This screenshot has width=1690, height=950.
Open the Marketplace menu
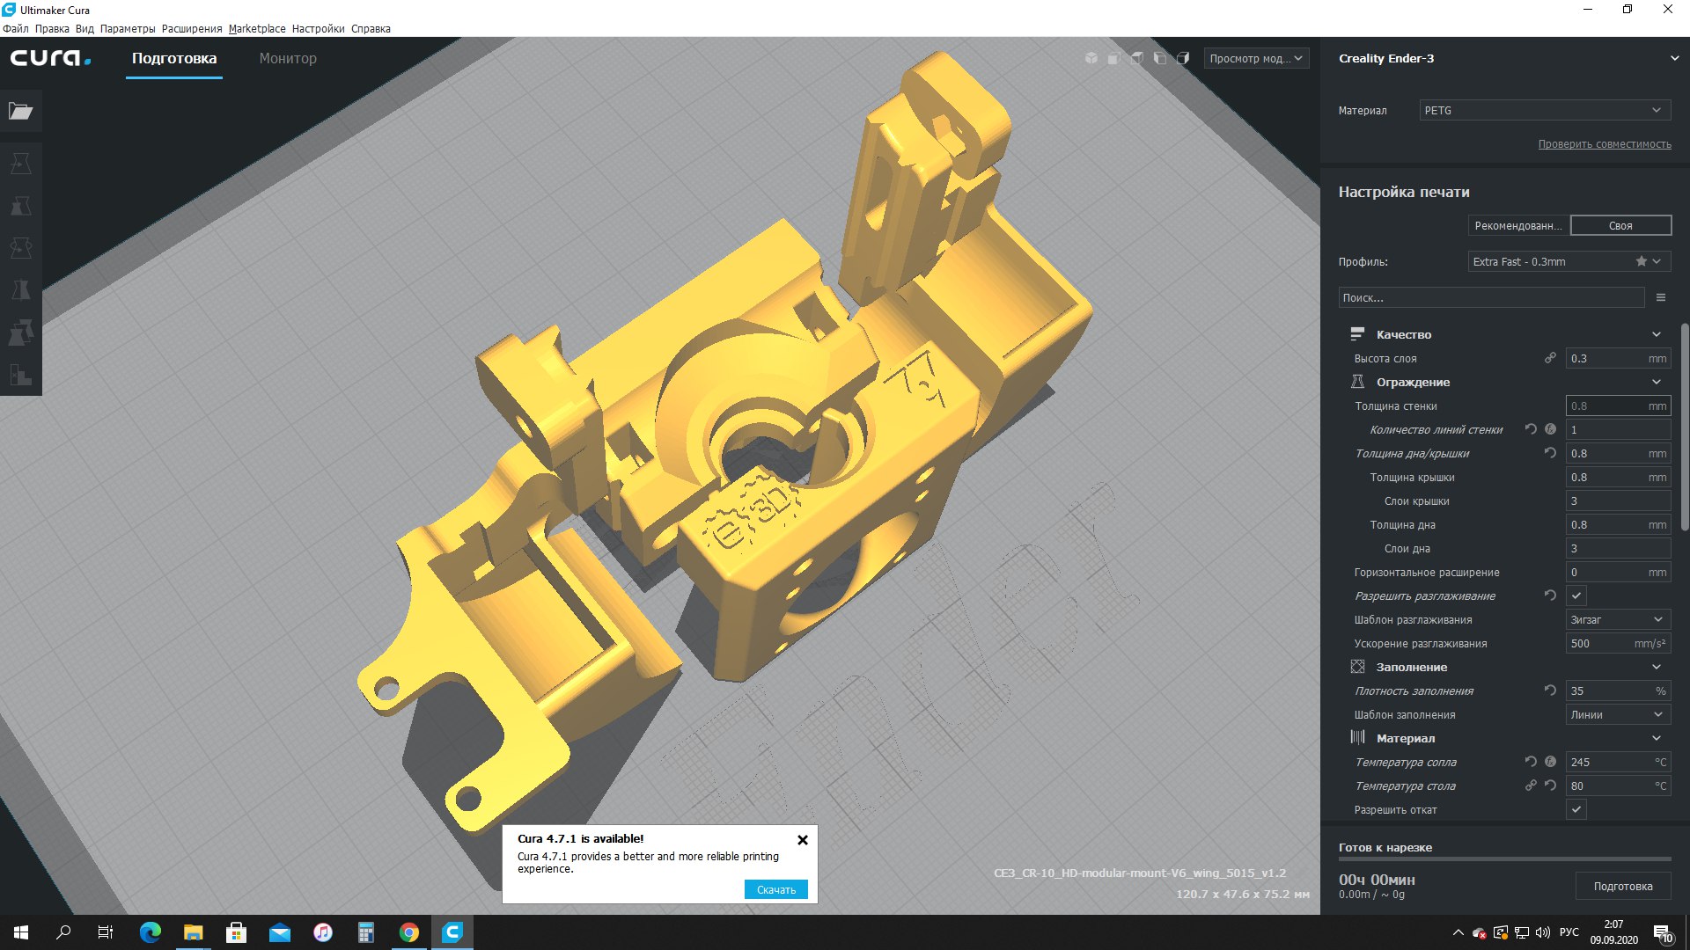257,28
